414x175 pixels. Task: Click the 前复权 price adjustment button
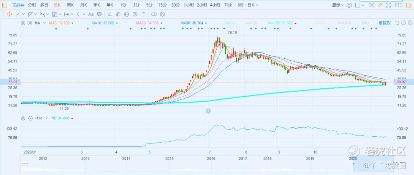click(384, 23)
